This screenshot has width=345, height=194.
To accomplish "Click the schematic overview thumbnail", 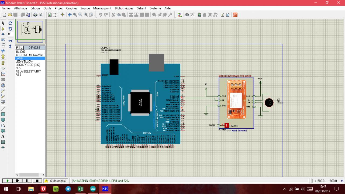I will (x=30, y=31).
